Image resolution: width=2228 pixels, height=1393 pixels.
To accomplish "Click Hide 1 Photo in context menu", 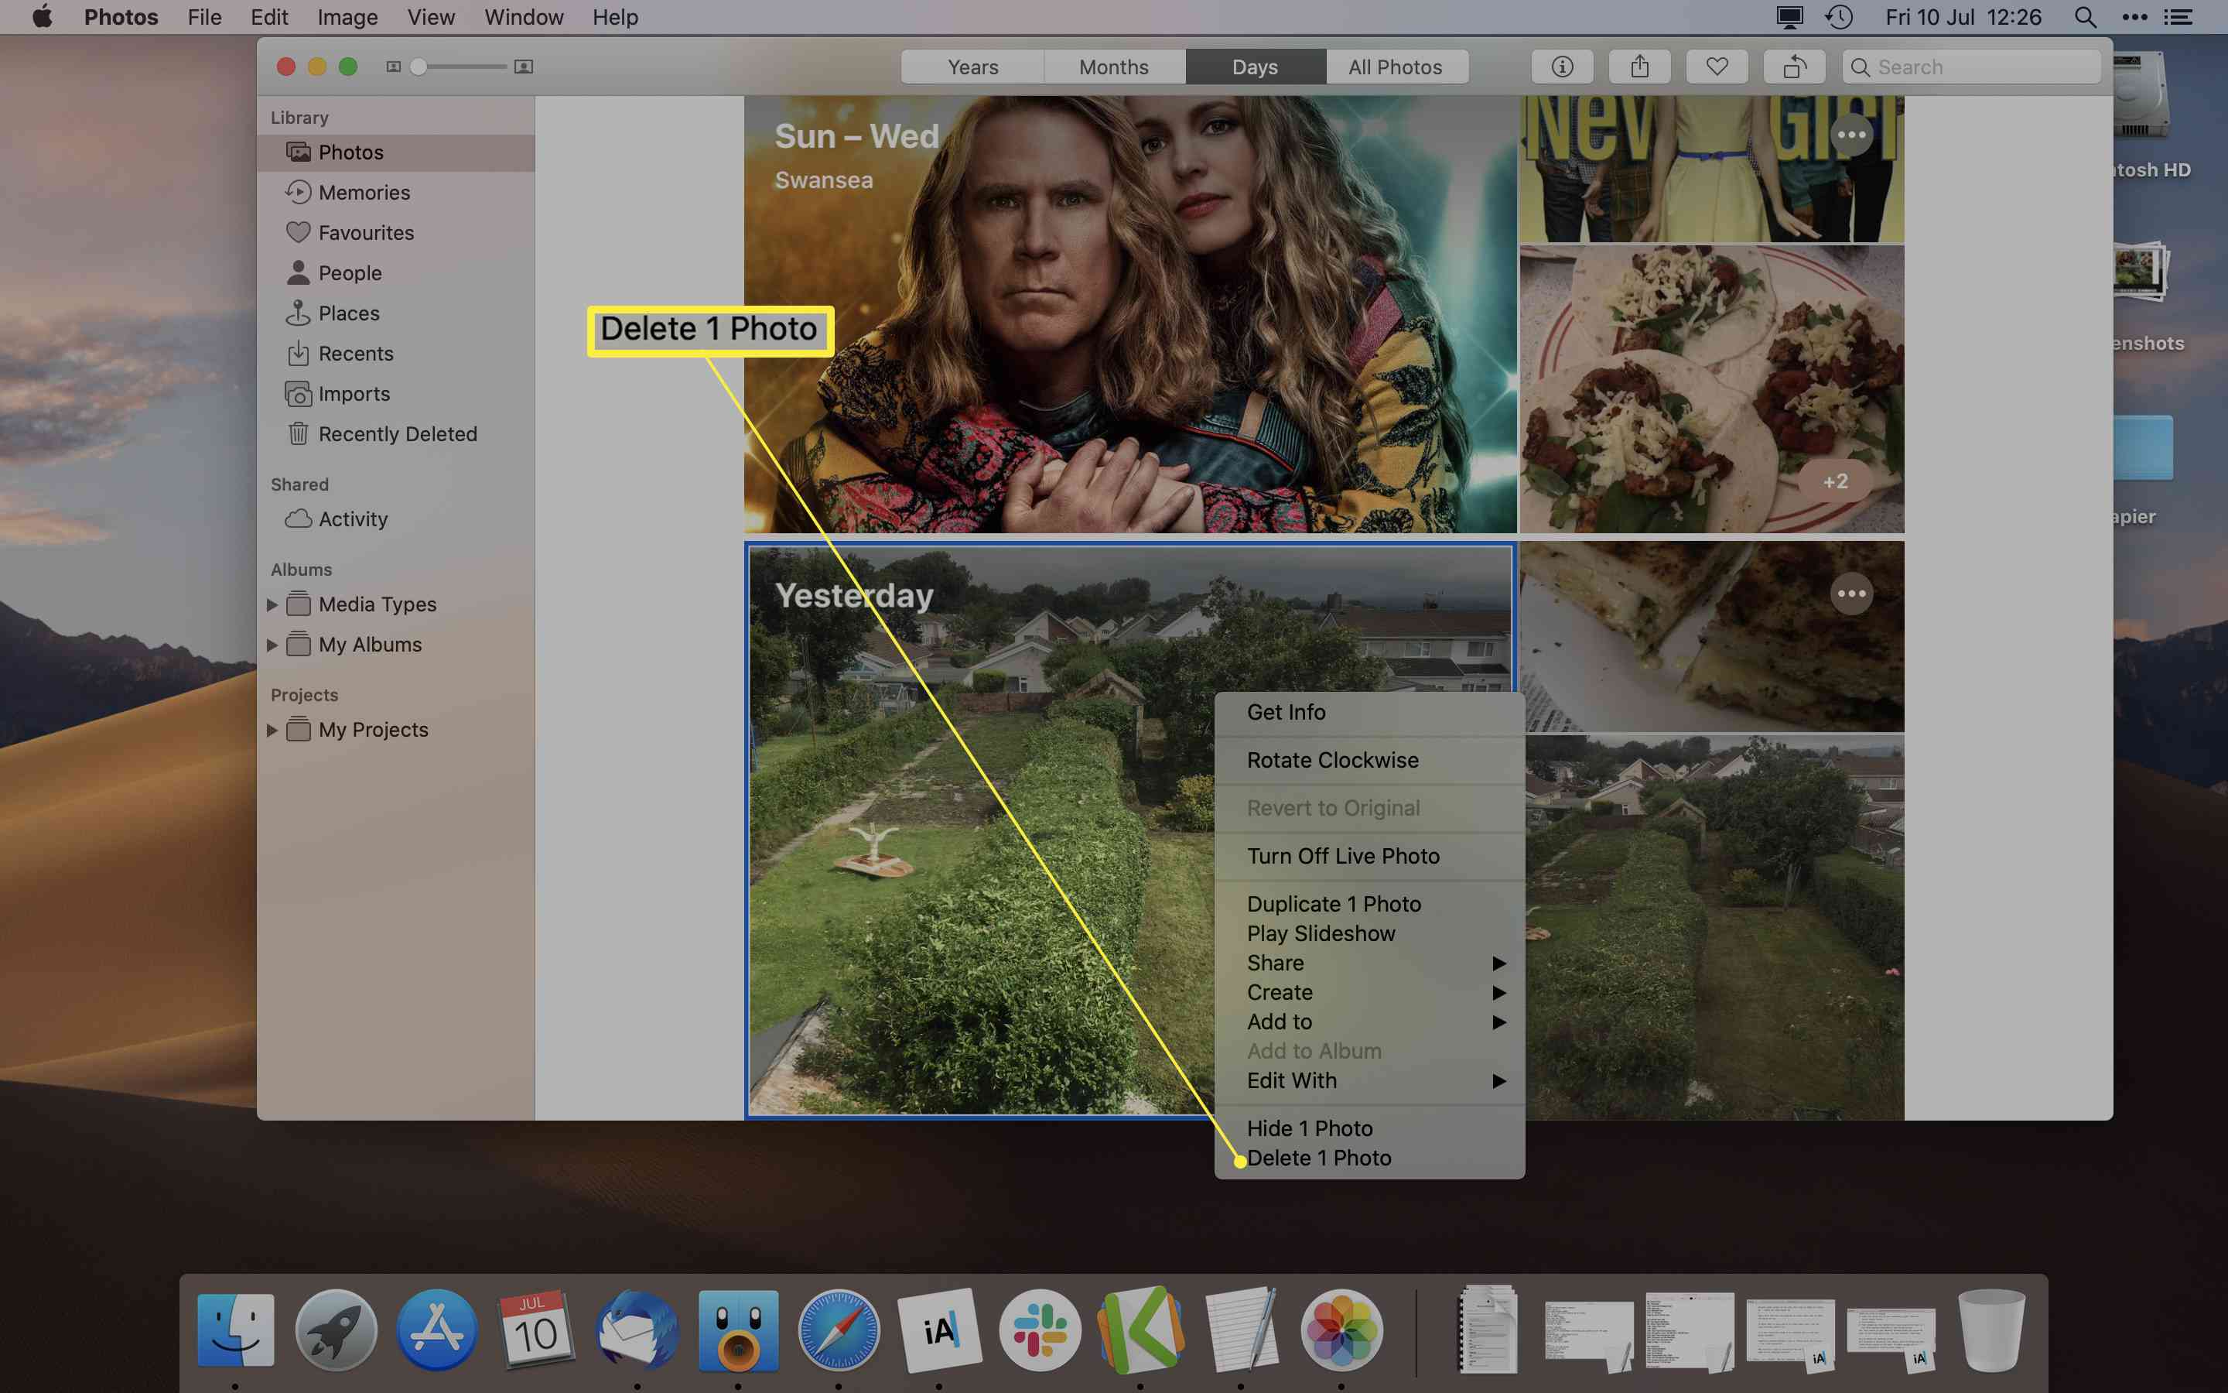I will [1309, 1128].
